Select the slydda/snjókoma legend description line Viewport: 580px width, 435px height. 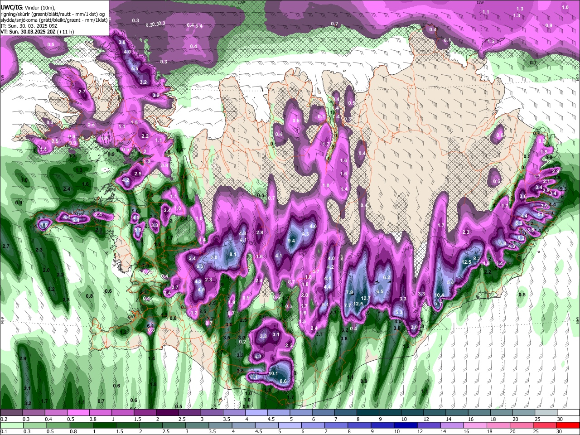[x=54, y=19]
